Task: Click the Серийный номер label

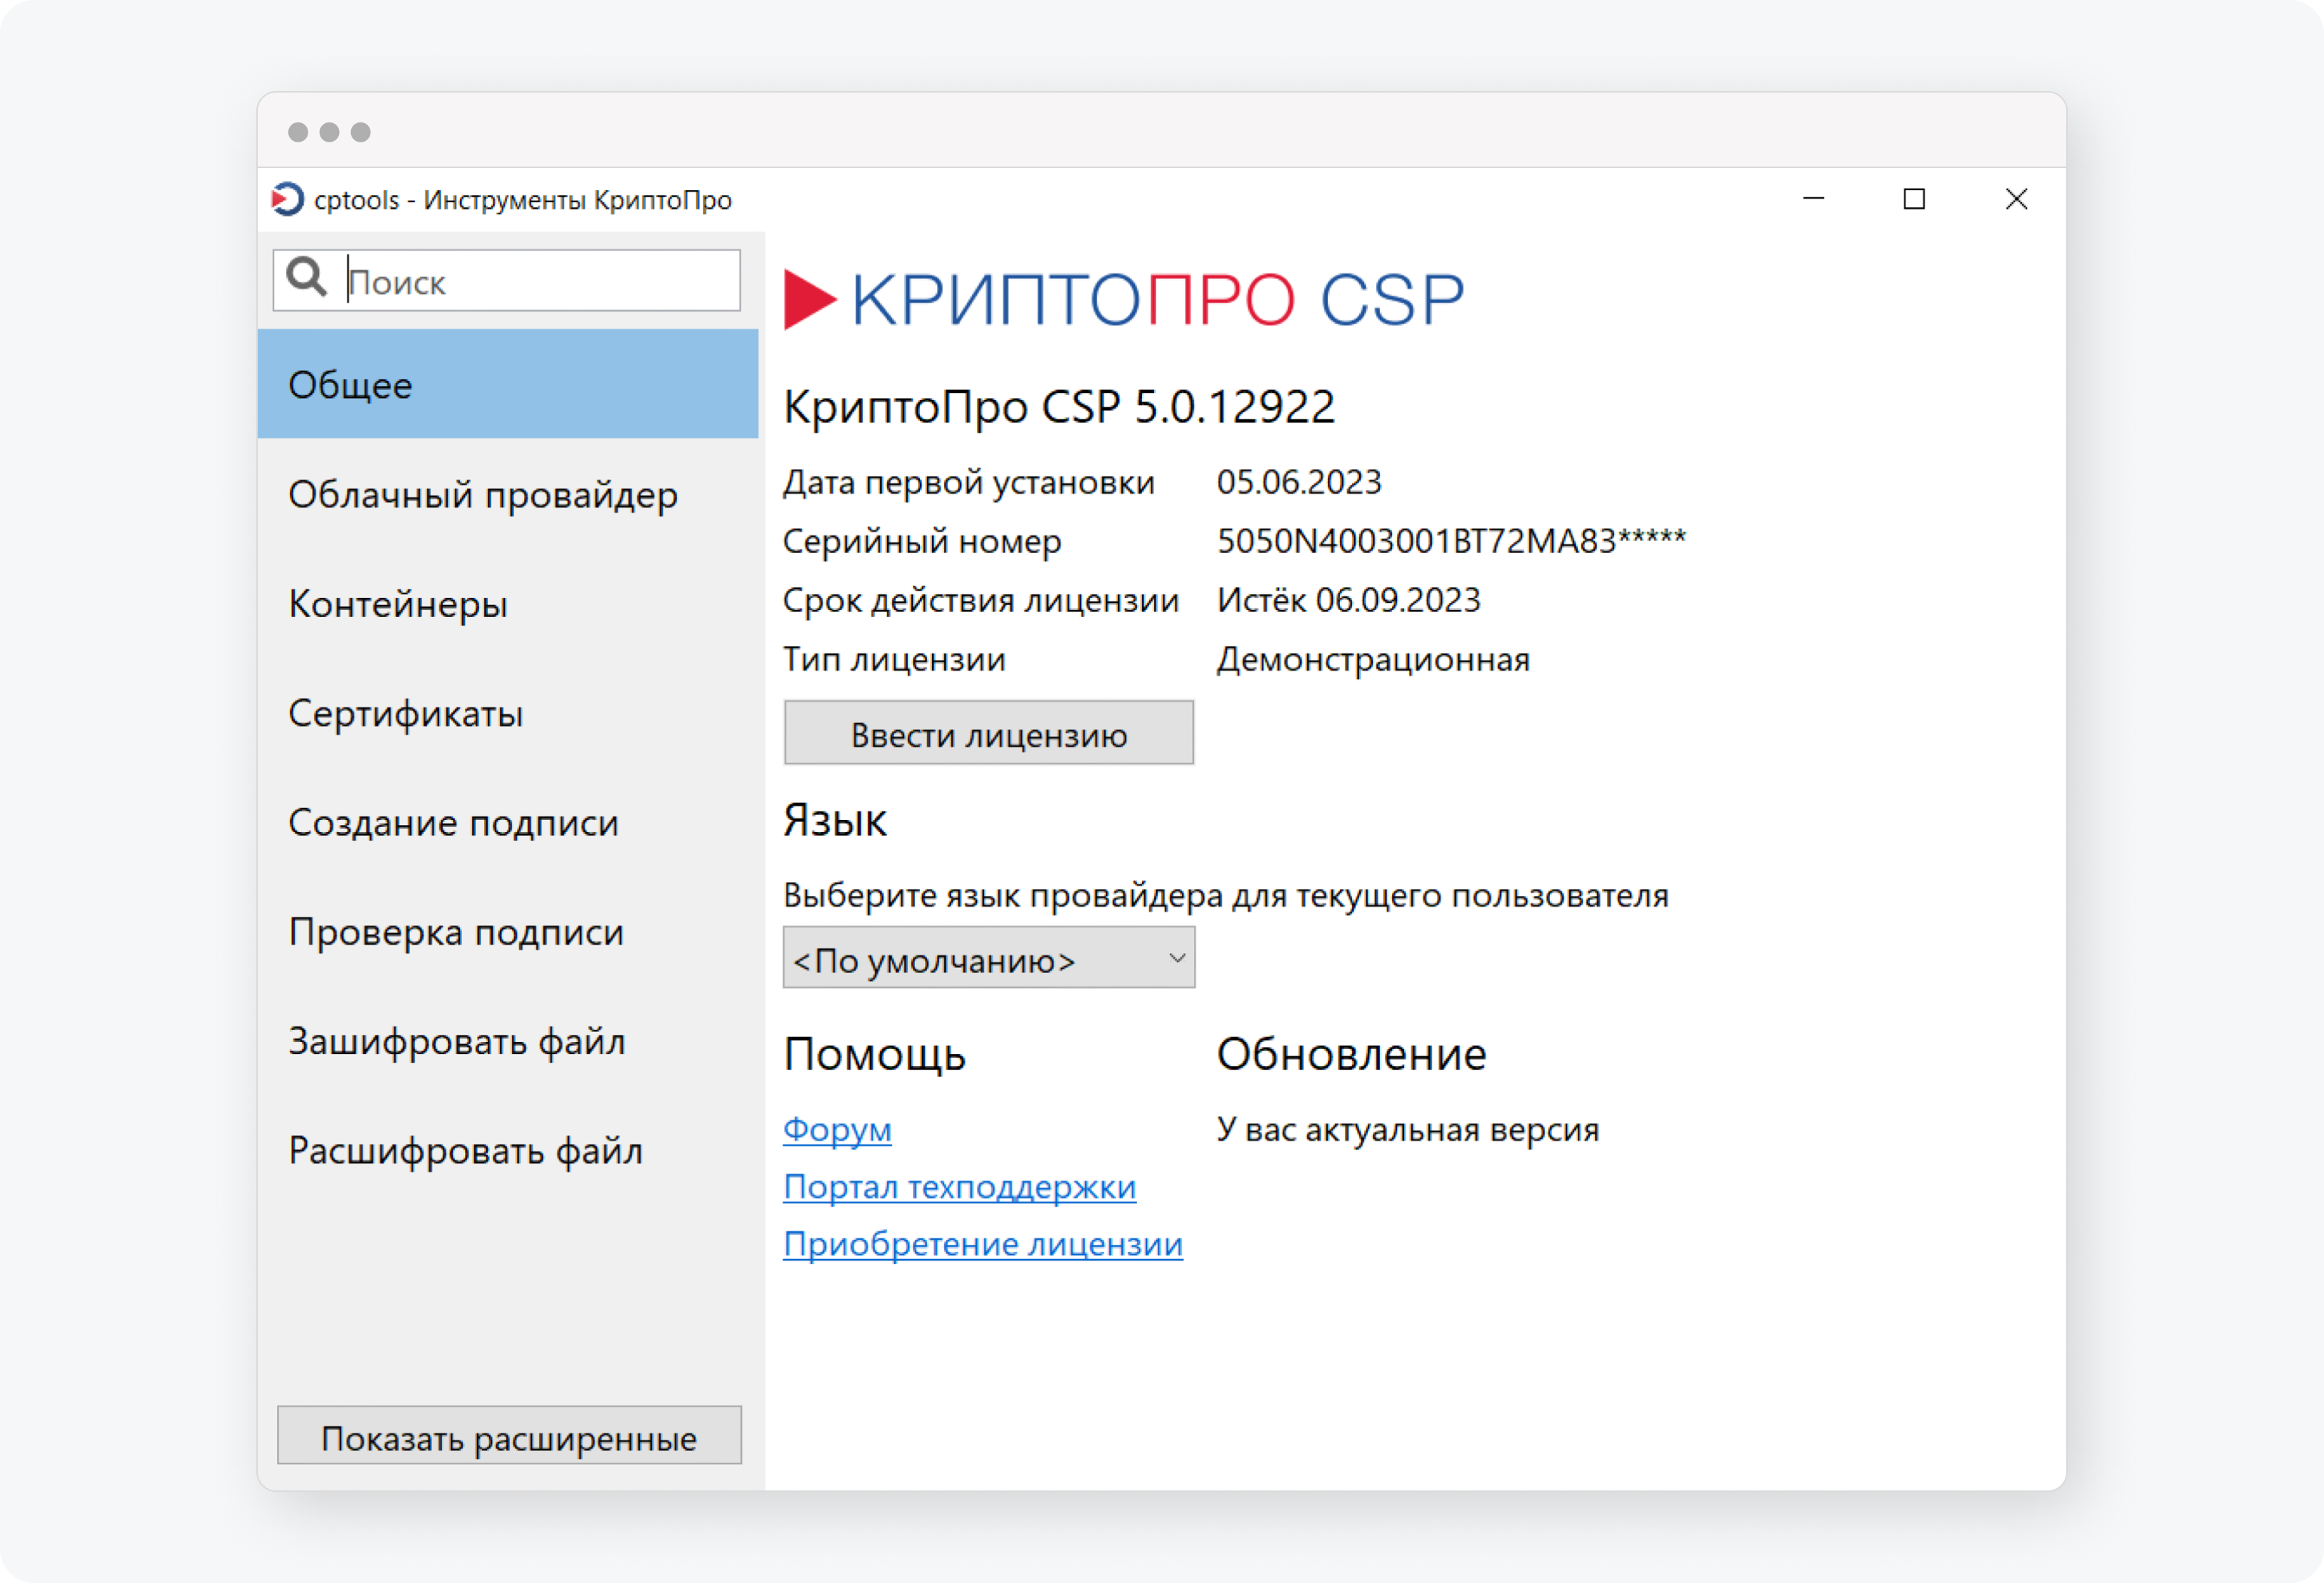Action: tap(922, 542)
